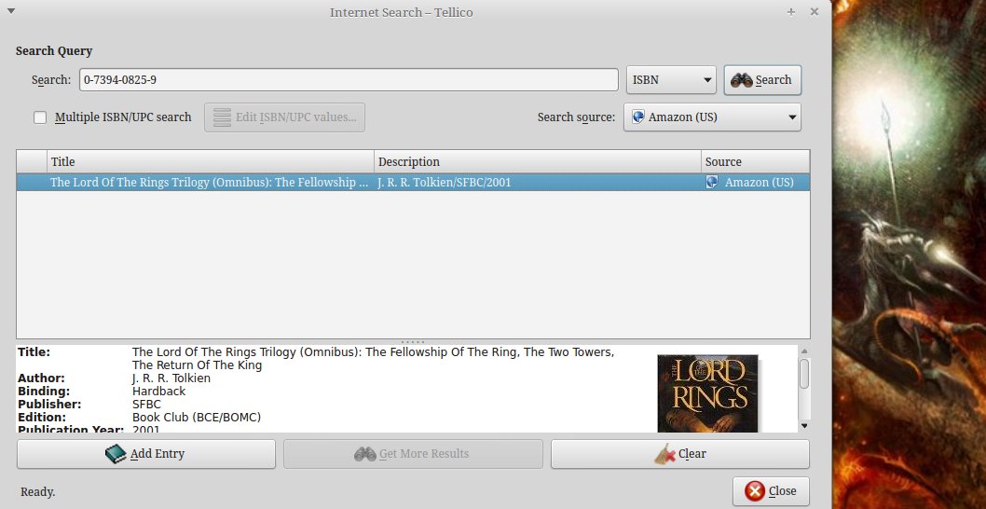This screenshot has width=986, height=509.
Task: Click the details pane scroll up arrow
Action: click(804, 351)
